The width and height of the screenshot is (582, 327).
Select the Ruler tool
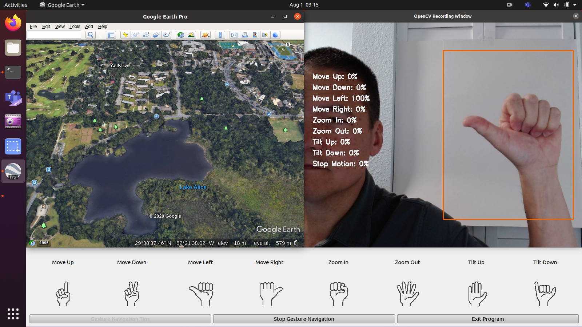pos(220,35)
